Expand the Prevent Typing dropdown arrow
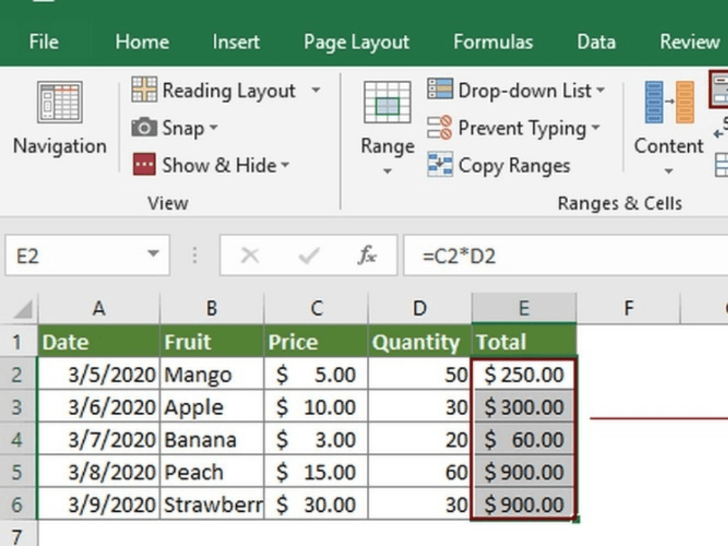This screenshot has width=728, height=546. coord(595,128)
